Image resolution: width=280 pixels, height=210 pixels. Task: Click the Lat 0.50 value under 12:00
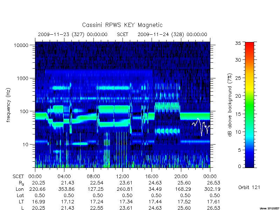point(127,195)
